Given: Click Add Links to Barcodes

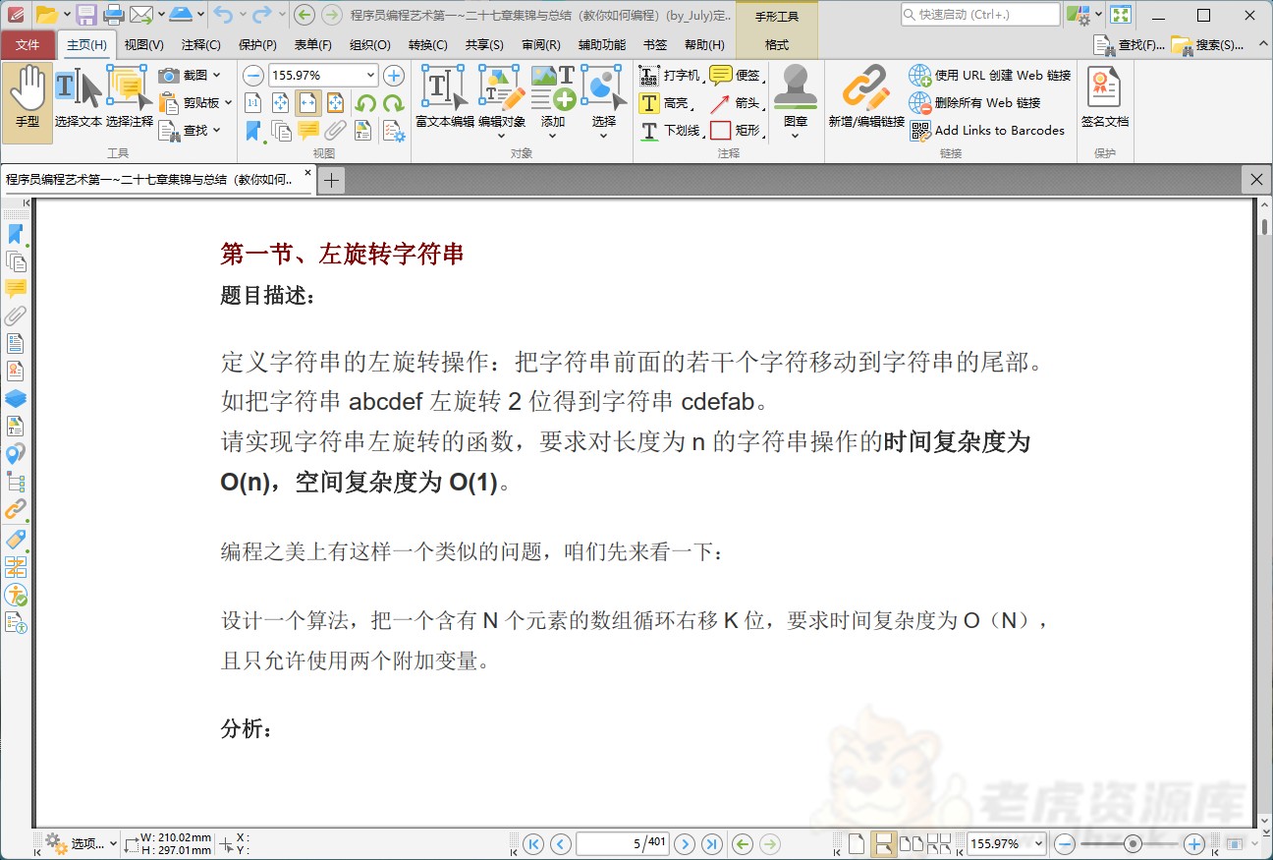Looking at the screenshot, I should 987,130.
